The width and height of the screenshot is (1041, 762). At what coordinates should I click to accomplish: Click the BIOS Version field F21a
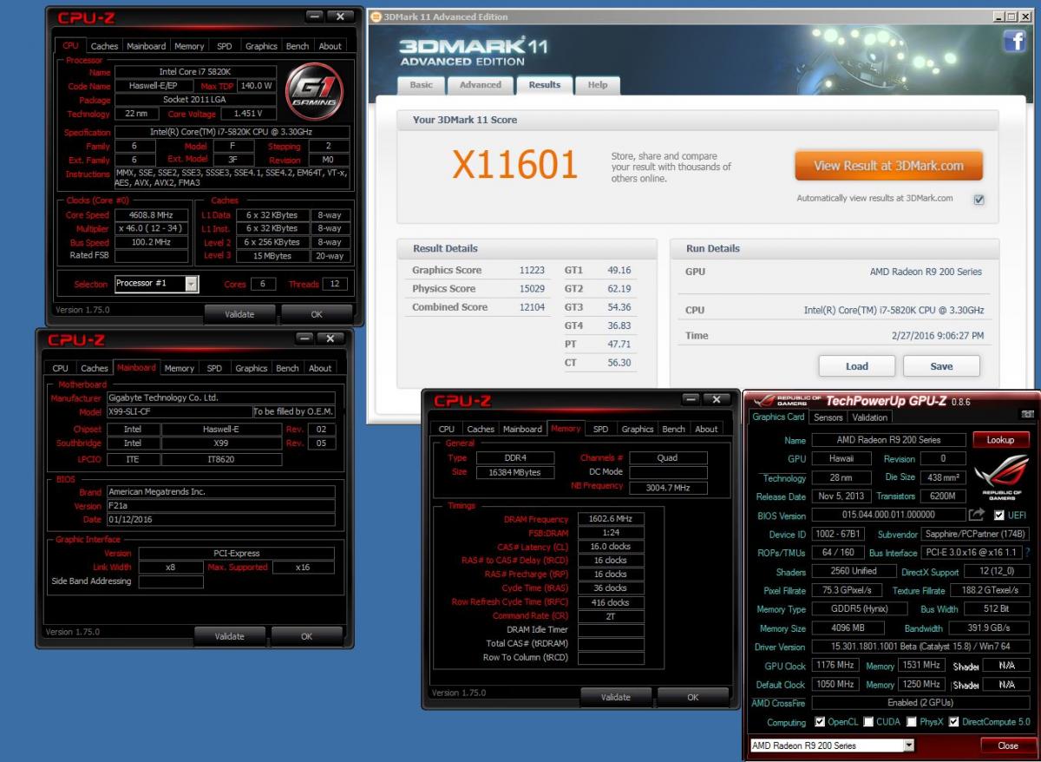[x=220, y=505]
